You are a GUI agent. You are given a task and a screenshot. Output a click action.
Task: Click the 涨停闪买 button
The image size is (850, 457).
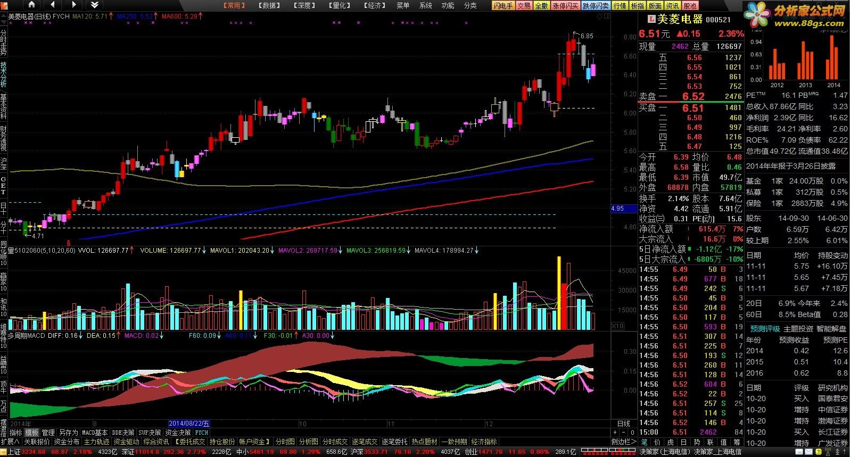[565, 5]
